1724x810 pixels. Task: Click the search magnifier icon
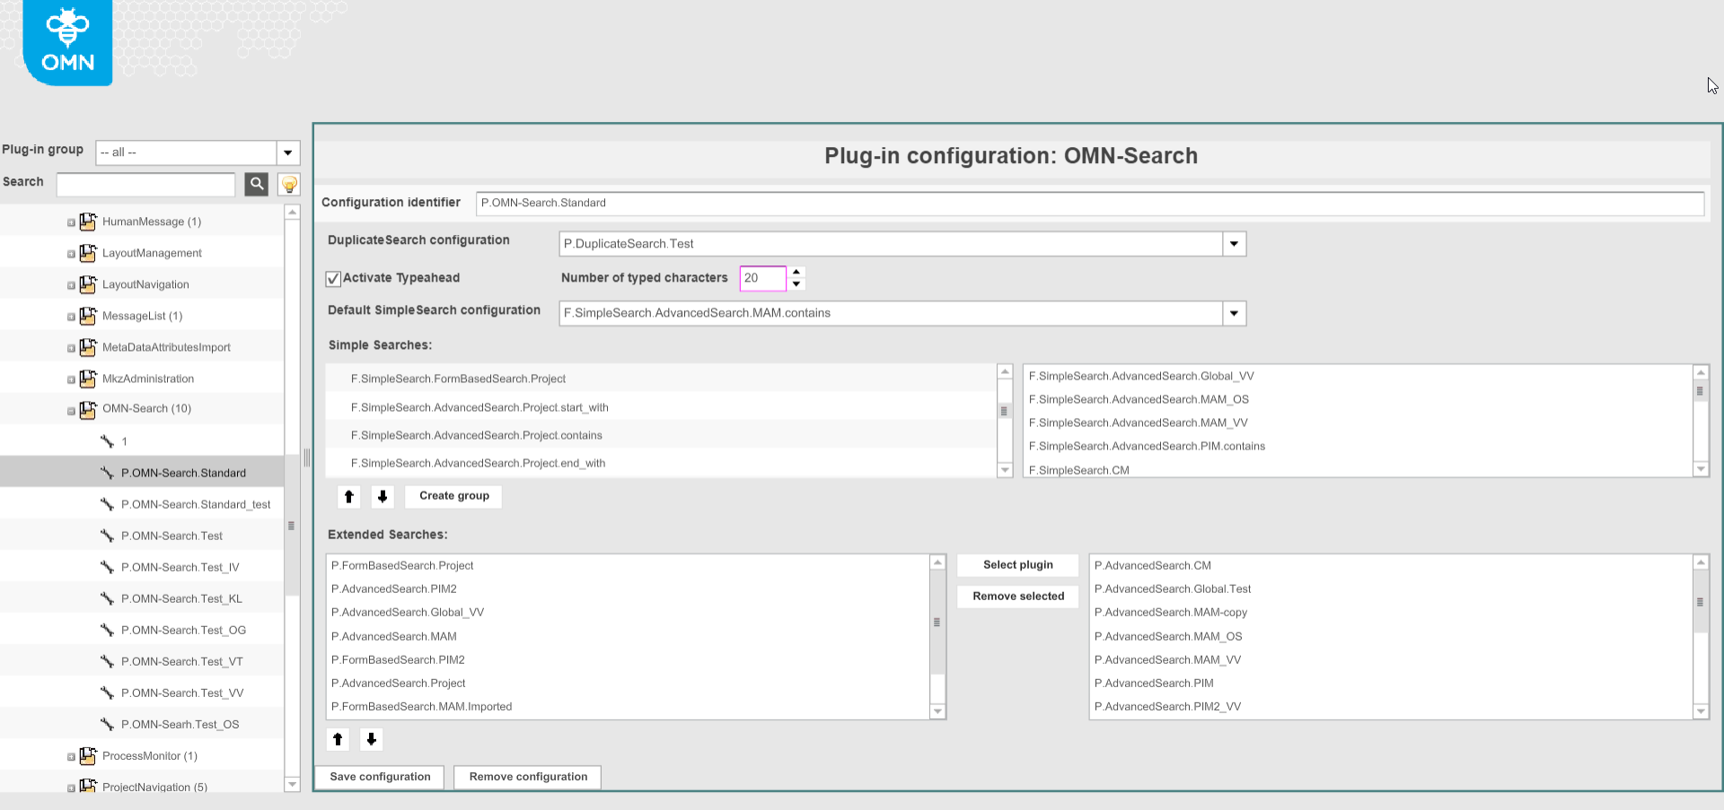tap(257, 184)
